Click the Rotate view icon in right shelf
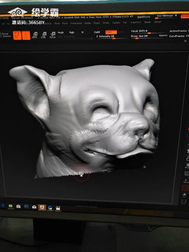The height and width of the screenshot is (252, 189). pos(187,166)
